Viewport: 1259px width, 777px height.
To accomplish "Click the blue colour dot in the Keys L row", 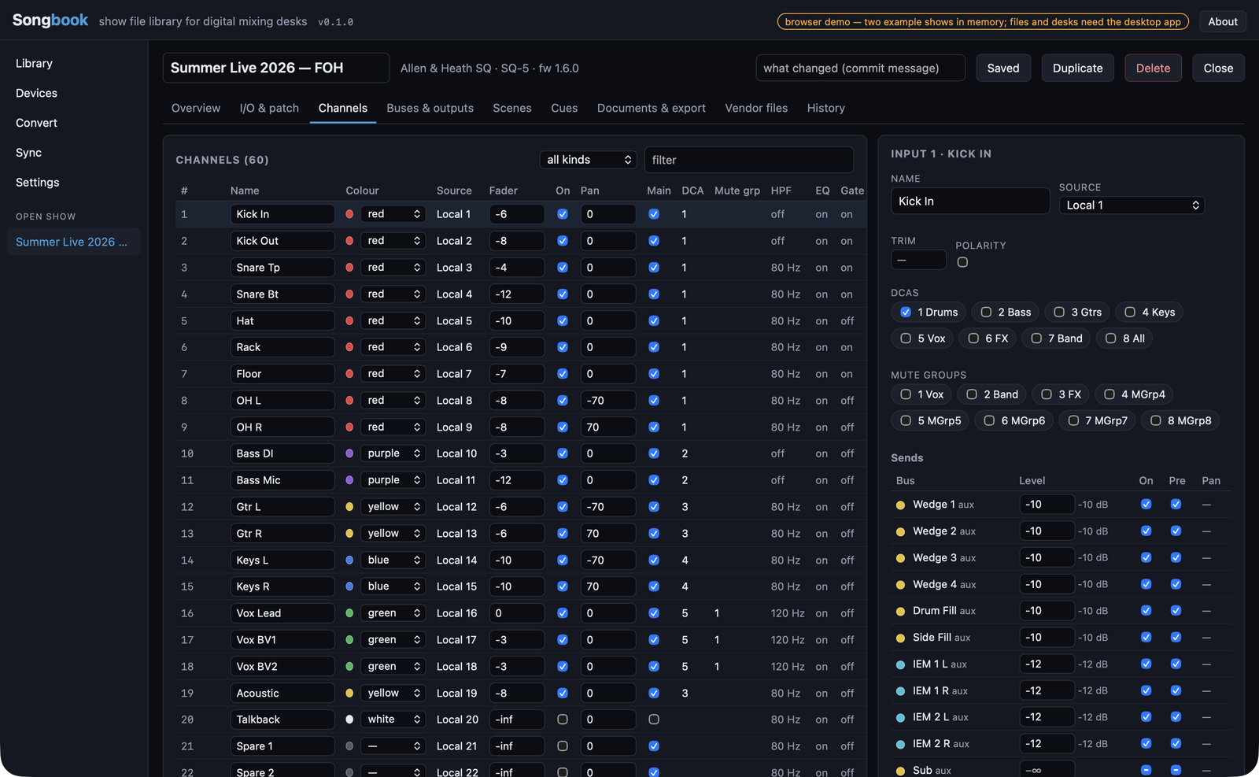I will point(349,560).
